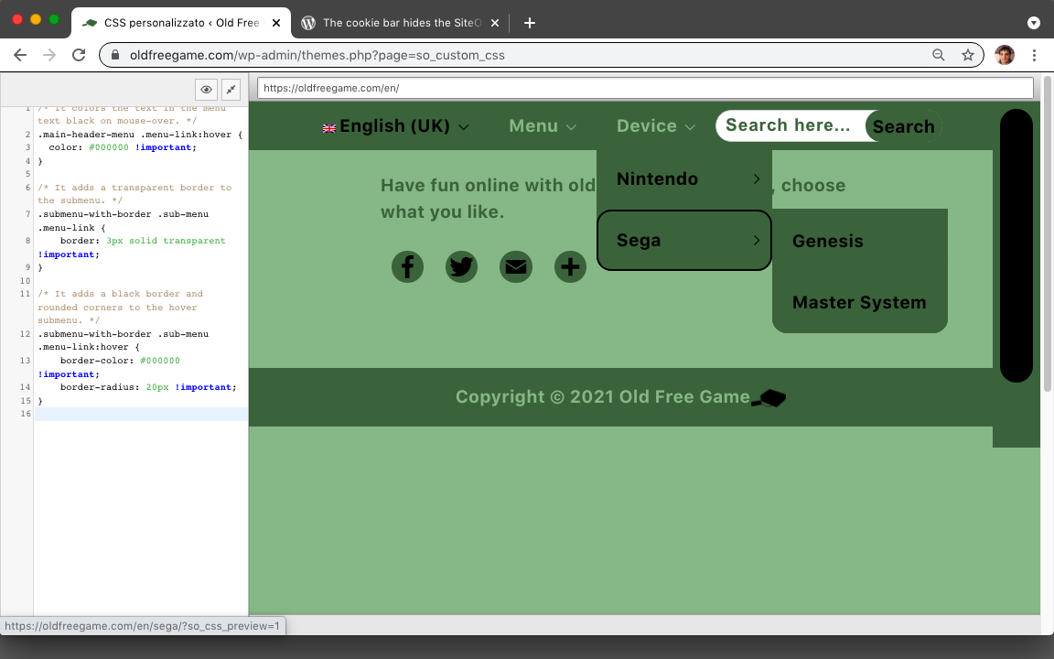
Task: Open the Genesis submenu link
Action: tap(827, 241)
